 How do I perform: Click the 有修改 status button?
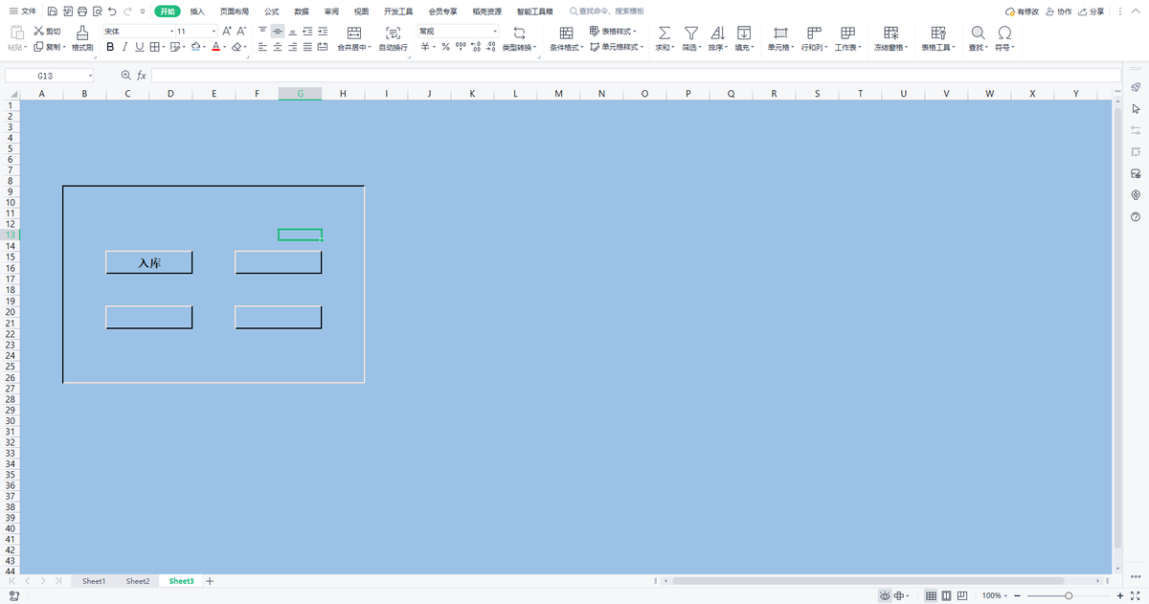[x=1022, y=11]
